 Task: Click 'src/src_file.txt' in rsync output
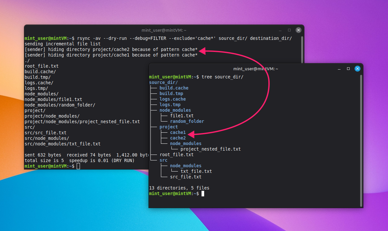(46, 133)
